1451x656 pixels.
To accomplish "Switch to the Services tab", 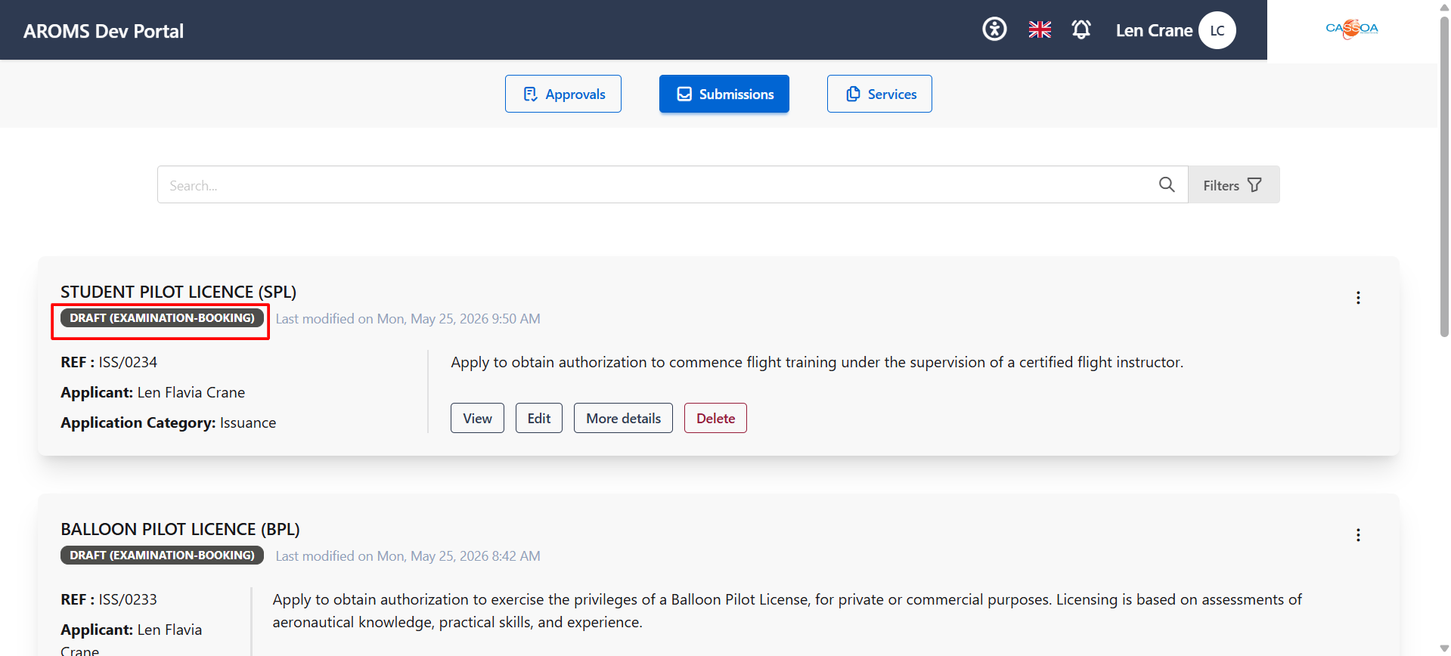I will tap(879, 94).
